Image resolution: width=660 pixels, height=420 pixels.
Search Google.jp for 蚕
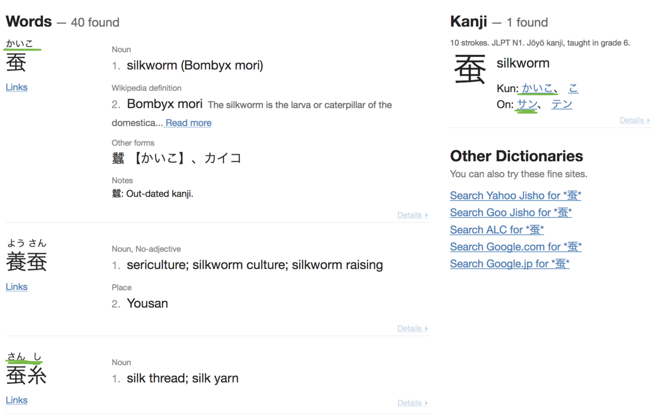click(x=509, y=264)
